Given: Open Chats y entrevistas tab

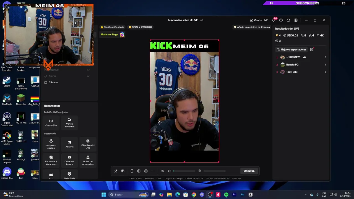Looking at the screenshot, I should (x=140, y=27).
